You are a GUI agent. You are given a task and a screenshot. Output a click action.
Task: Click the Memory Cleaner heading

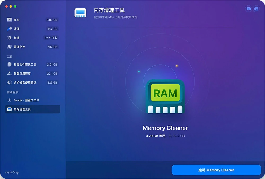coord(165,128)
